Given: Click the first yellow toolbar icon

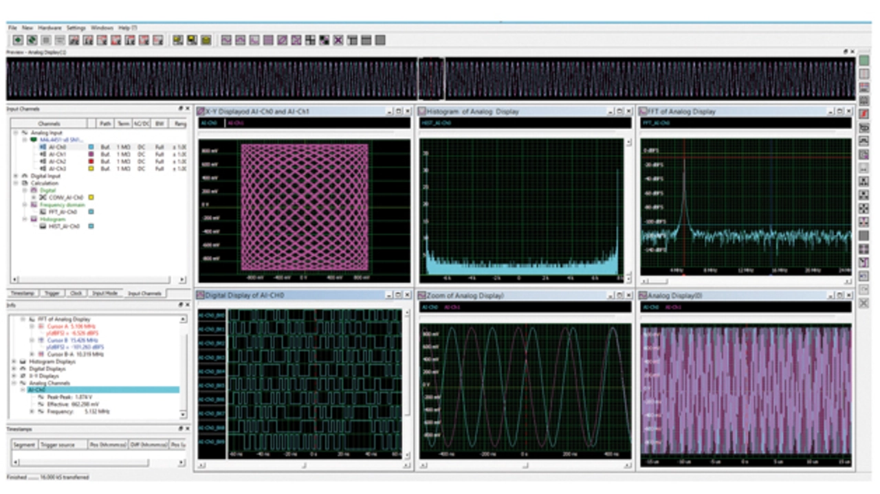Looking at the screenshot, I should click(178, 41).
